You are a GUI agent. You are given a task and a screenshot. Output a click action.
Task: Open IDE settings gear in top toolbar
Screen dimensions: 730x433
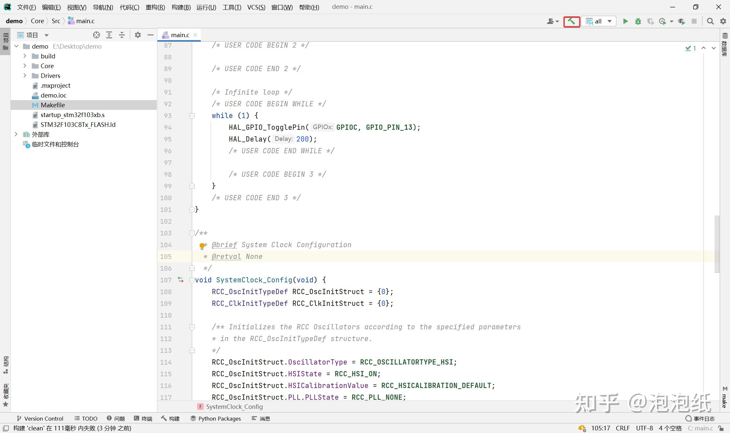723,21
